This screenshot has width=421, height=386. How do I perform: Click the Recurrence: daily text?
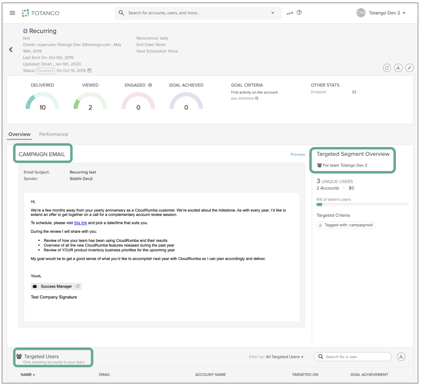(152, 38)
